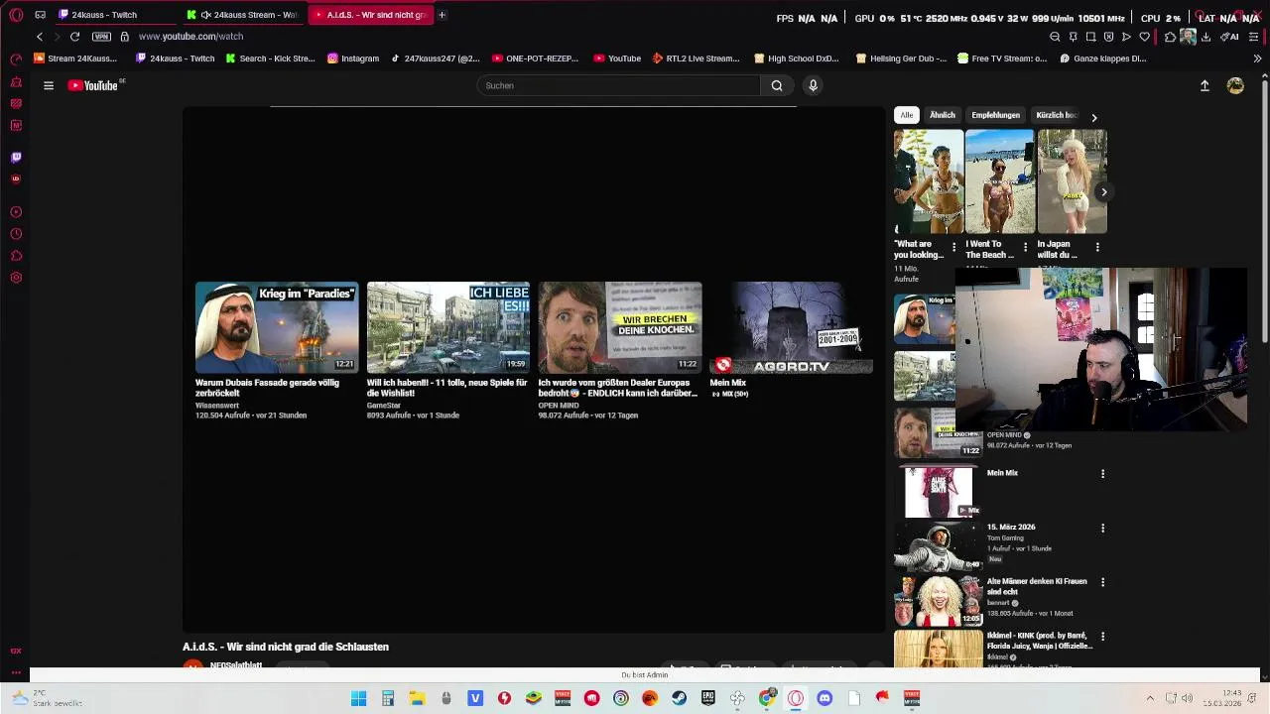Viewport: 1270px width, 714px height.
Task: Show more filter chips with right arrow
Action: coord(1094,117)
